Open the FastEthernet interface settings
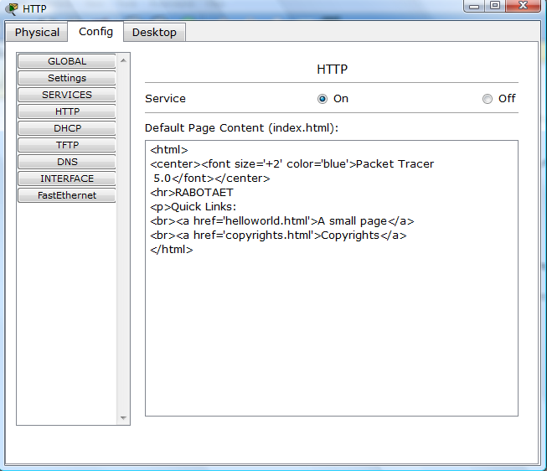 [67, 195]
